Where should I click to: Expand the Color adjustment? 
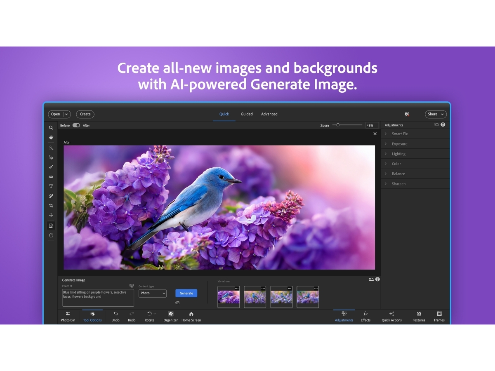(x=415, y=164)
